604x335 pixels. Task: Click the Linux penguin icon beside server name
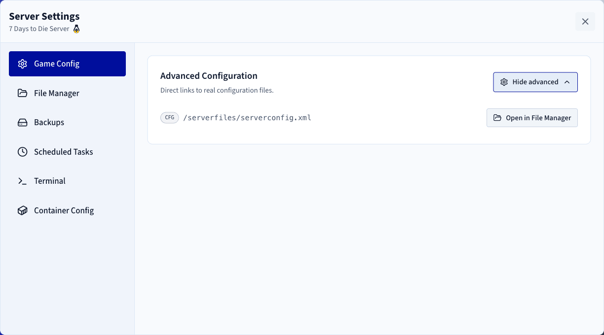pos(76,29)
